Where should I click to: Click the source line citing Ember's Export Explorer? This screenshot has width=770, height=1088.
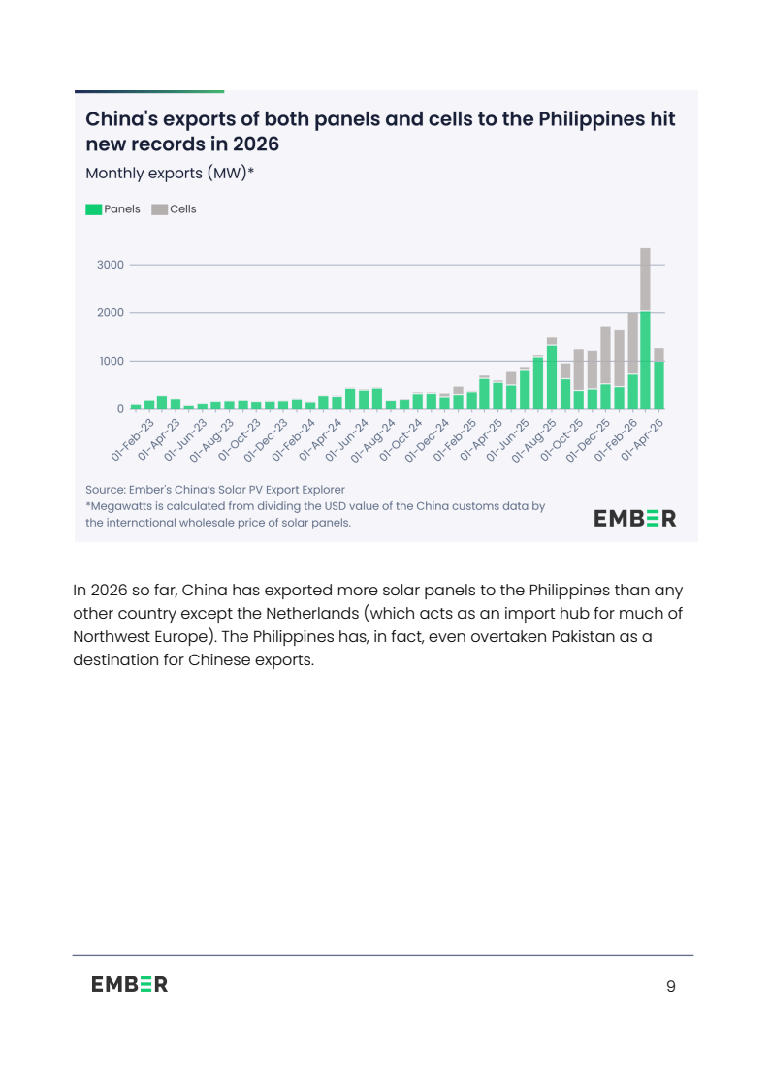click(x=215, y=490)
